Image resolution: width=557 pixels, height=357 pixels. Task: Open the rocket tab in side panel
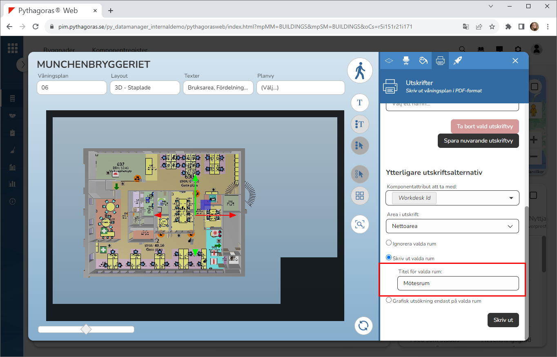[457, 61]
